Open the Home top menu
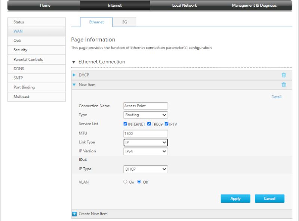299x221 pixels. click(x=45, y=5)
